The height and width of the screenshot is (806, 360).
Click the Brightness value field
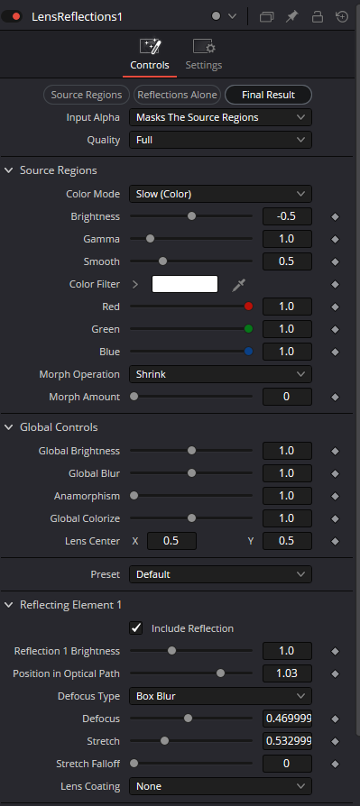pyautogui.click(x=287, y=216)
